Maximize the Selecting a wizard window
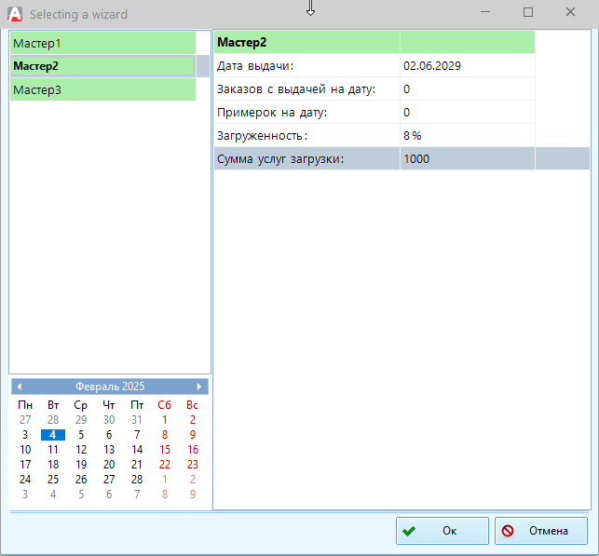 [x=528, y=13]
